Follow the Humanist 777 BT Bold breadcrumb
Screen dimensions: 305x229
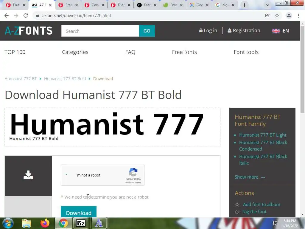pyautogui.click(x=65, y=79)
